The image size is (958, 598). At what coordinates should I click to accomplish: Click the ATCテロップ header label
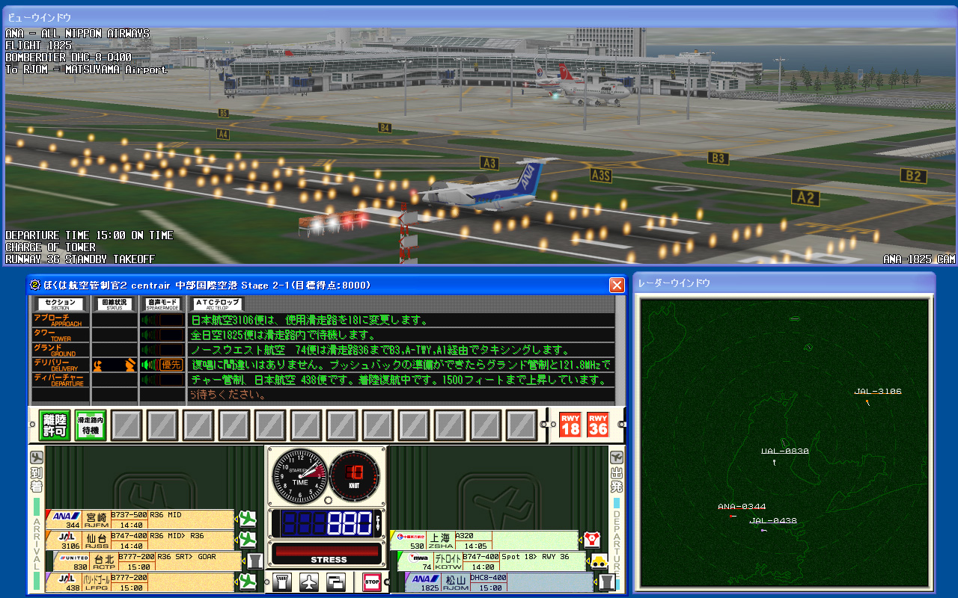pos(217,303)
